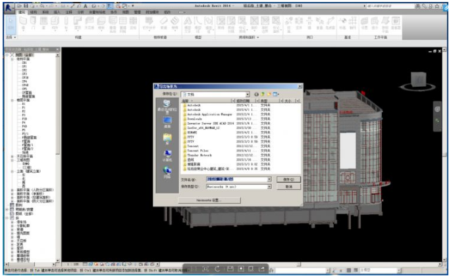The image size is (451, 278).
Task: Expand the top views node in Project Browser
Action: point(7,55)
